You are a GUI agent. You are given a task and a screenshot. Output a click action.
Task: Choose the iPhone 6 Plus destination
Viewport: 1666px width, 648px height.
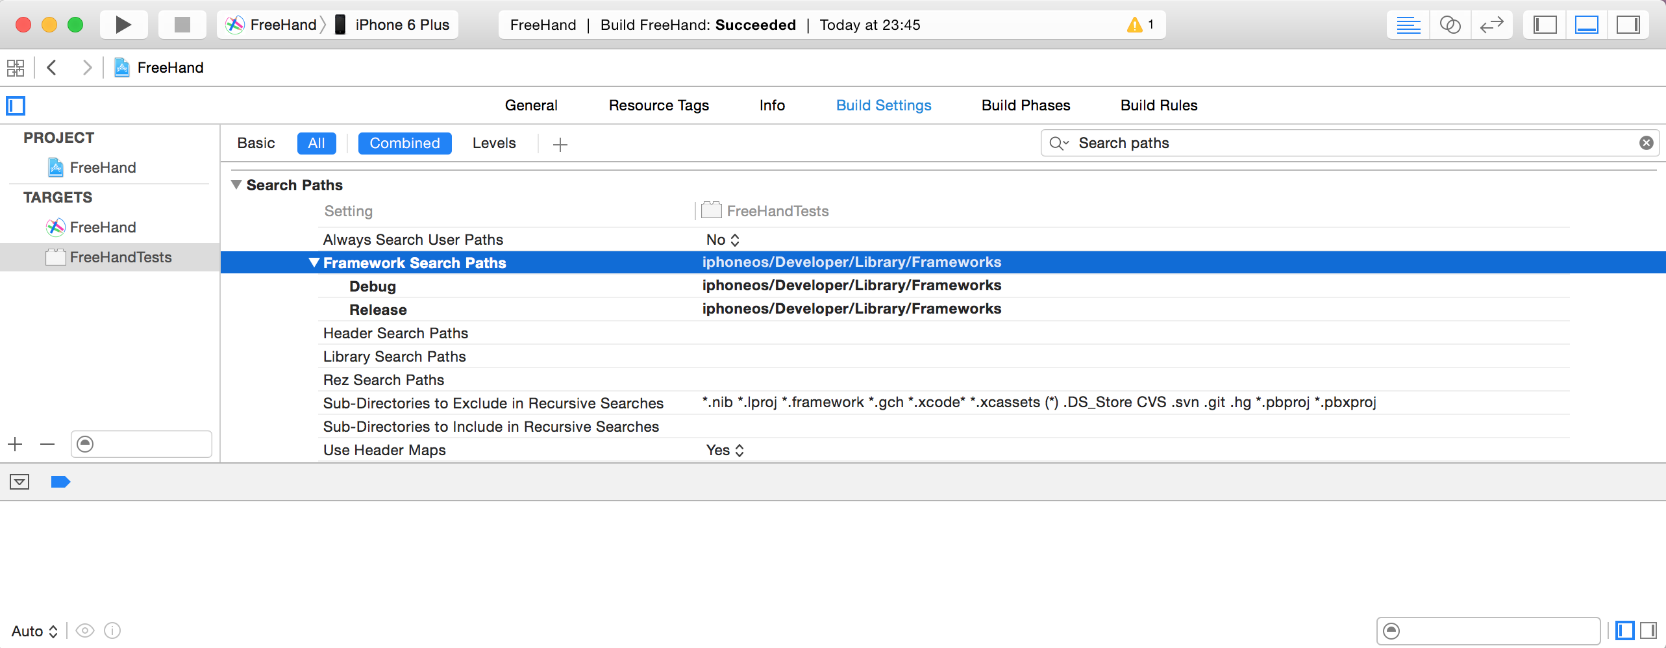pos(392,25)
